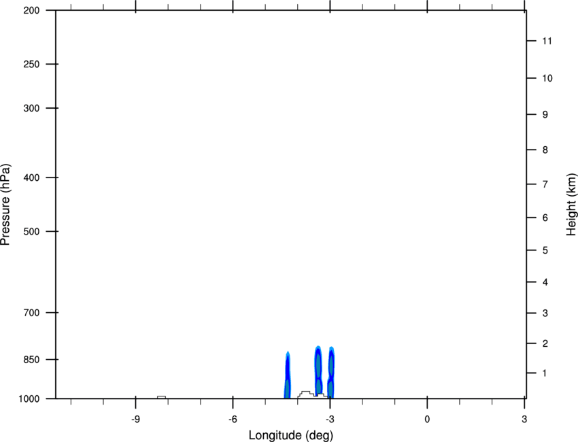Click pressure tick label 500
This screenshot has height=442, width=578.
[x=31, y=231]
